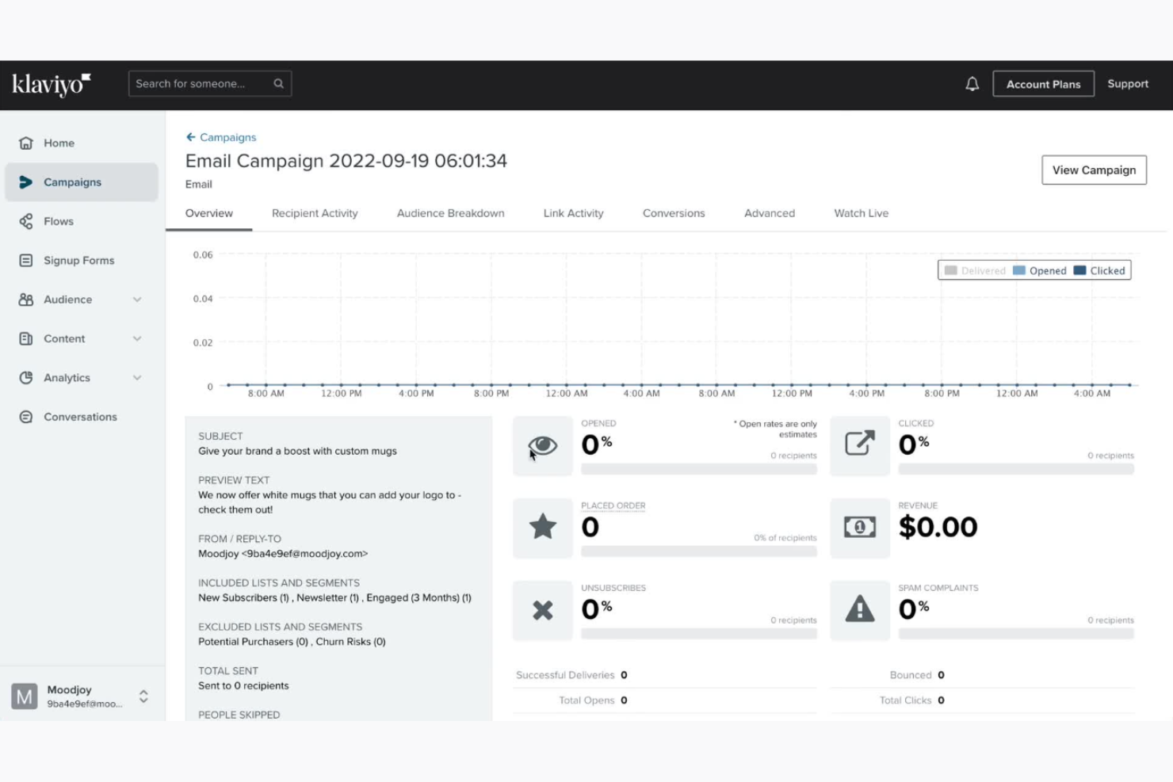Image resolution: width=1173 pixels, height=782 pixels.
Task: Click the Clicked rate progress bar
Action: [1016, 469]
